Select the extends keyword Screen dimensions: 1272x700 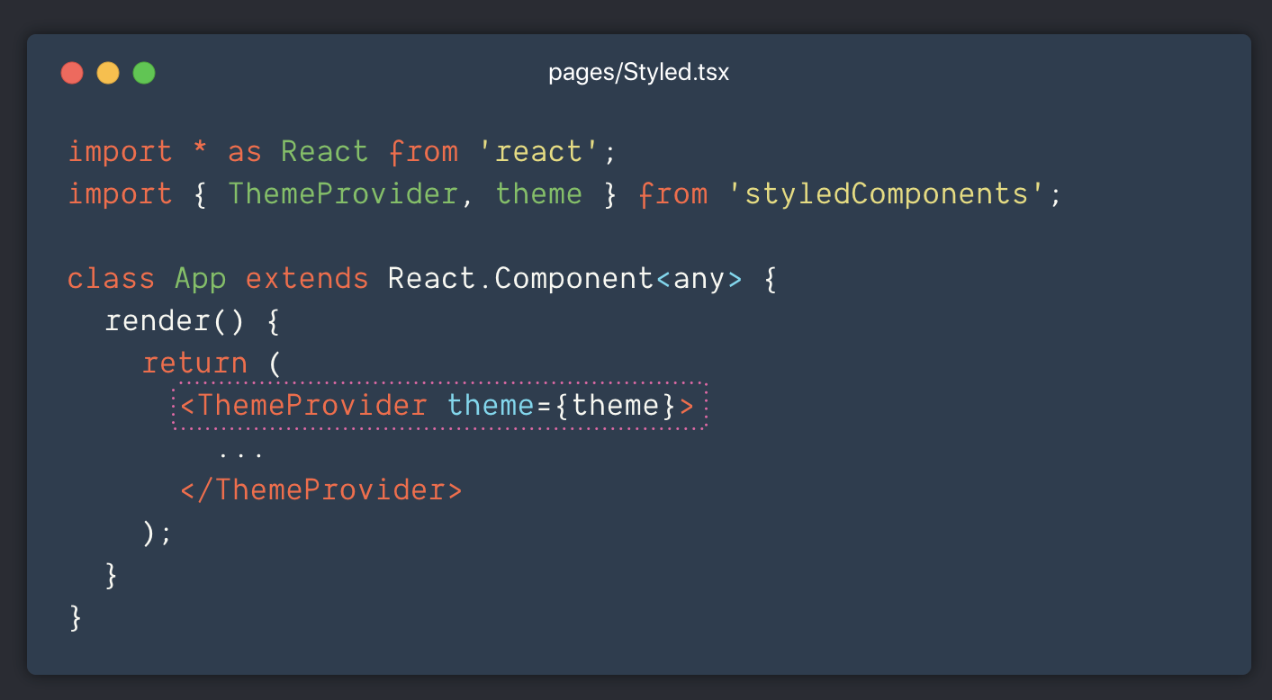306,278
